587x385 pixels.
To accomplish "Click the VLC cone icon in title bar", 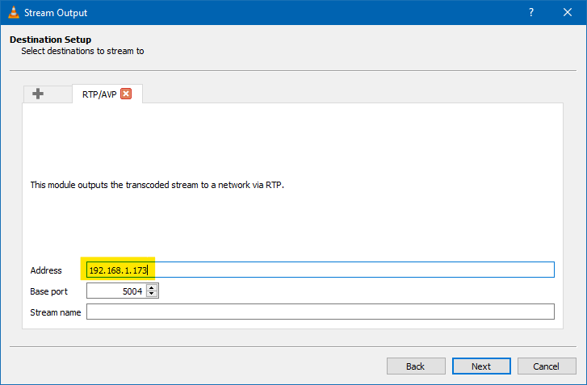I will tap(12, 13).
